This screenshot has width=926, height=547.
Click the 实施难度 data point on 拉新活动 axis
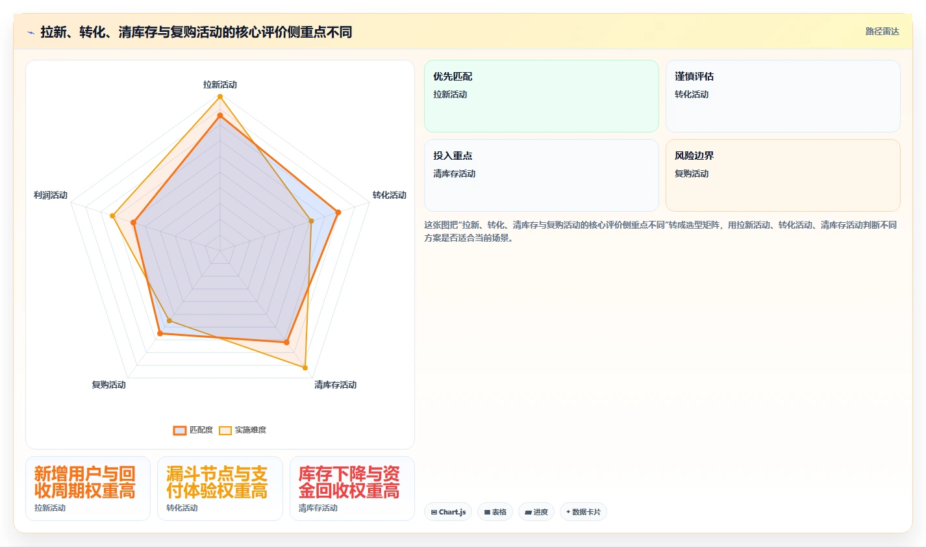[220, 97]
